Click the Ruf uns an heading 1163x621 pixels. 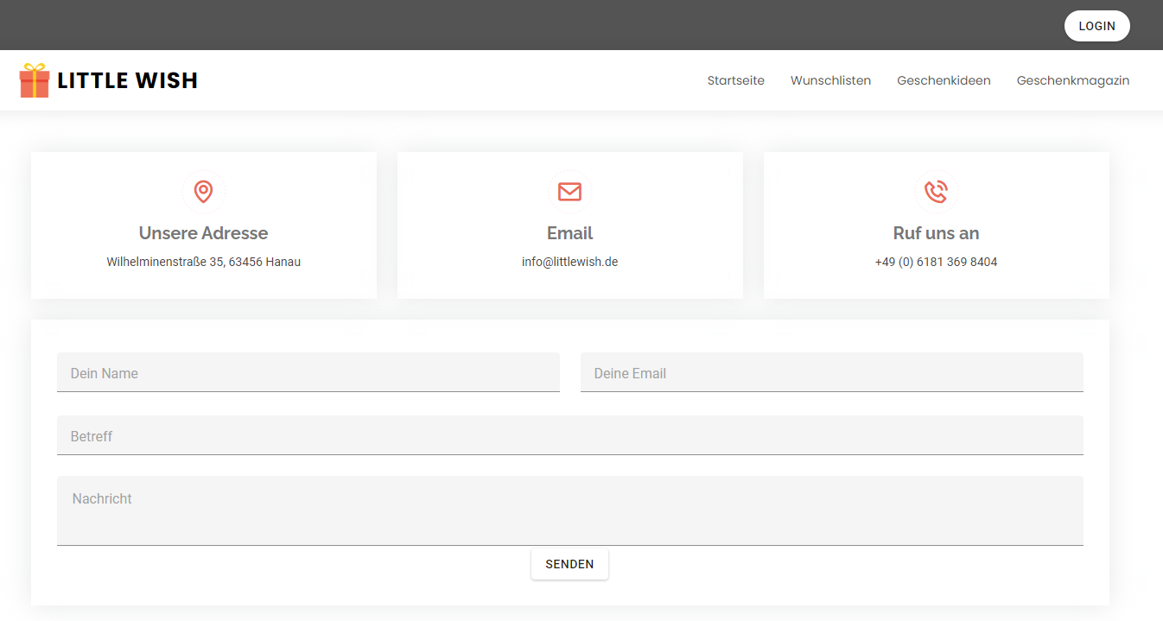pyautogui.click(x=936, y=233)
